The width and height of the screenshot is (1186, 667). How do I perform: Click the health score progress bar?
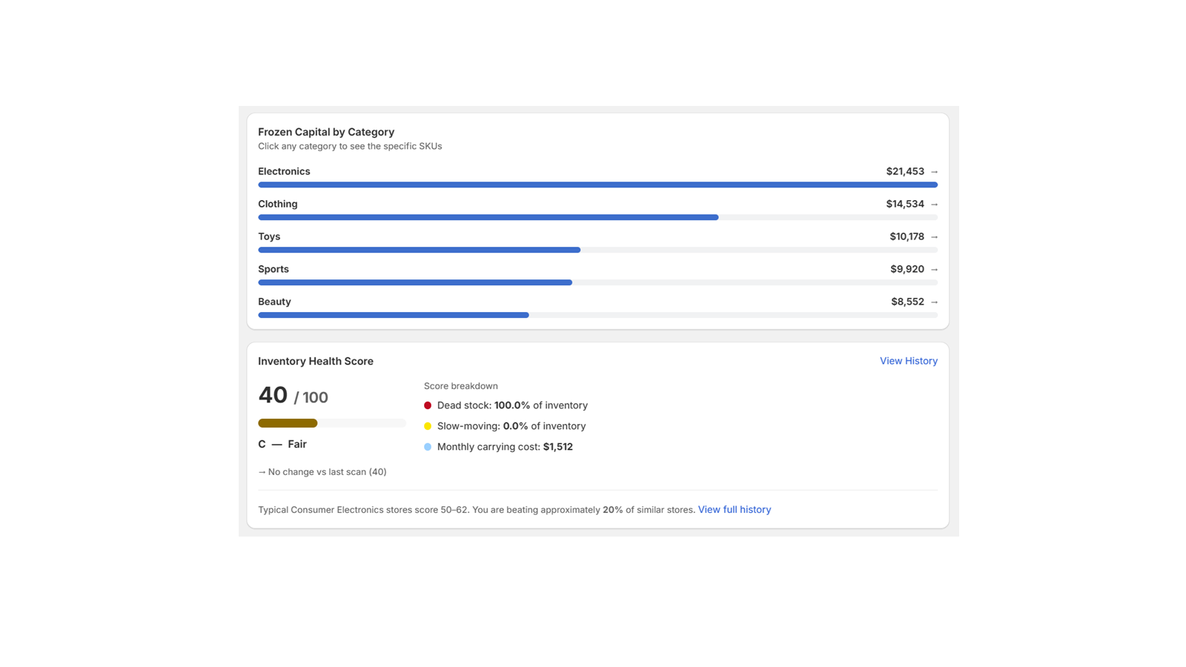pos(332,423)
